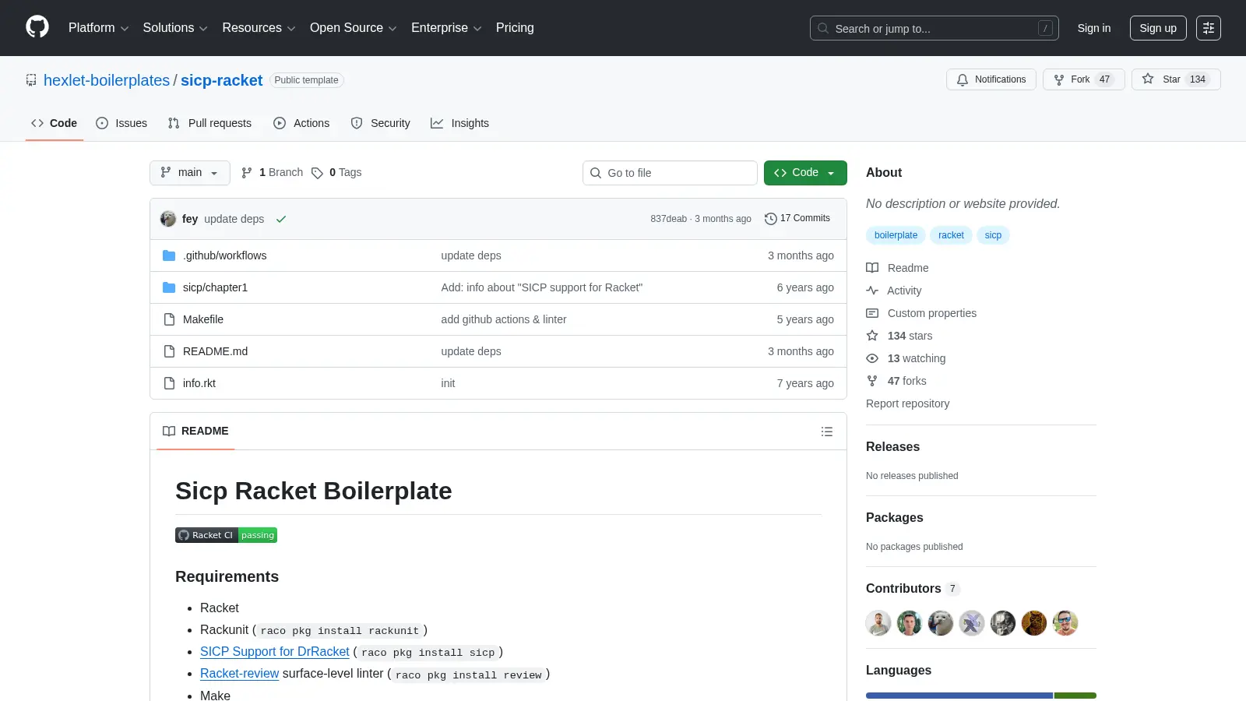1246x701 pixels.
Task: View the 134 stars link
Action: [899, 336]
